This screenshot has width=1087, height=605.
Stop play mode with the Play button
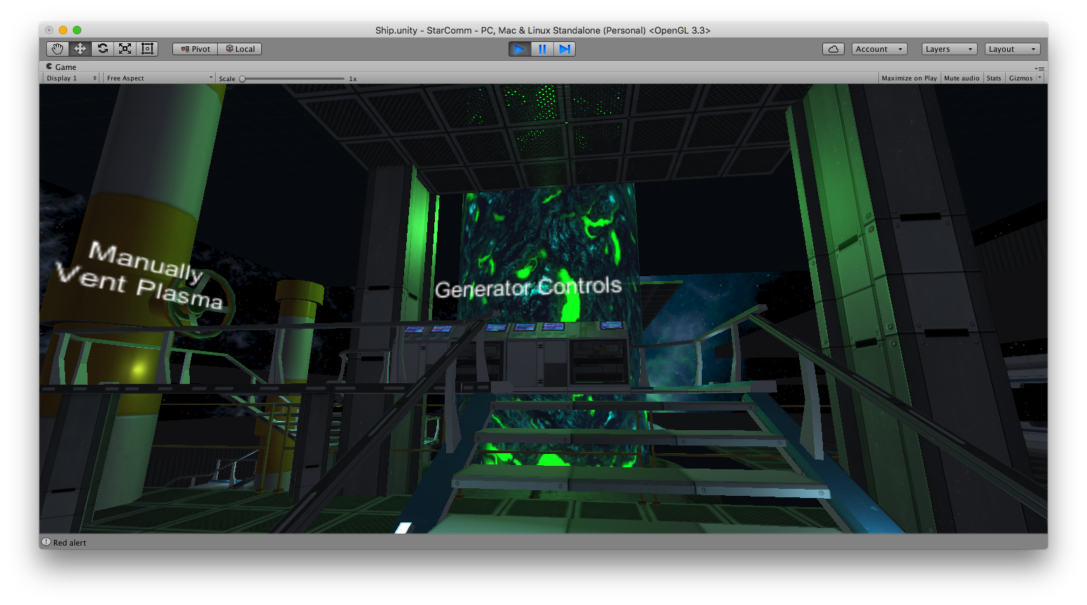pos(519,49)
